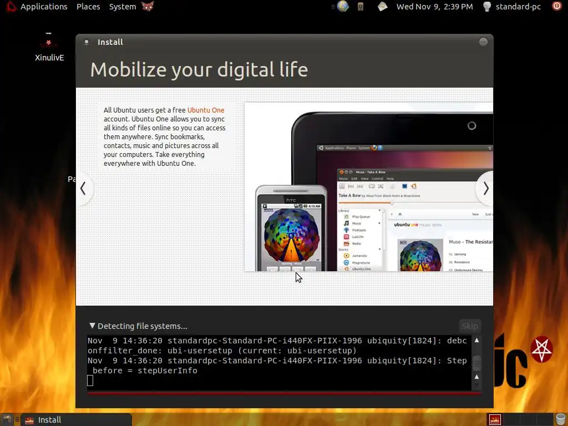Screen dimensions: 568x426
Task: Click the terminal log scrollbar up arrow
Action: tap(476, 340)
